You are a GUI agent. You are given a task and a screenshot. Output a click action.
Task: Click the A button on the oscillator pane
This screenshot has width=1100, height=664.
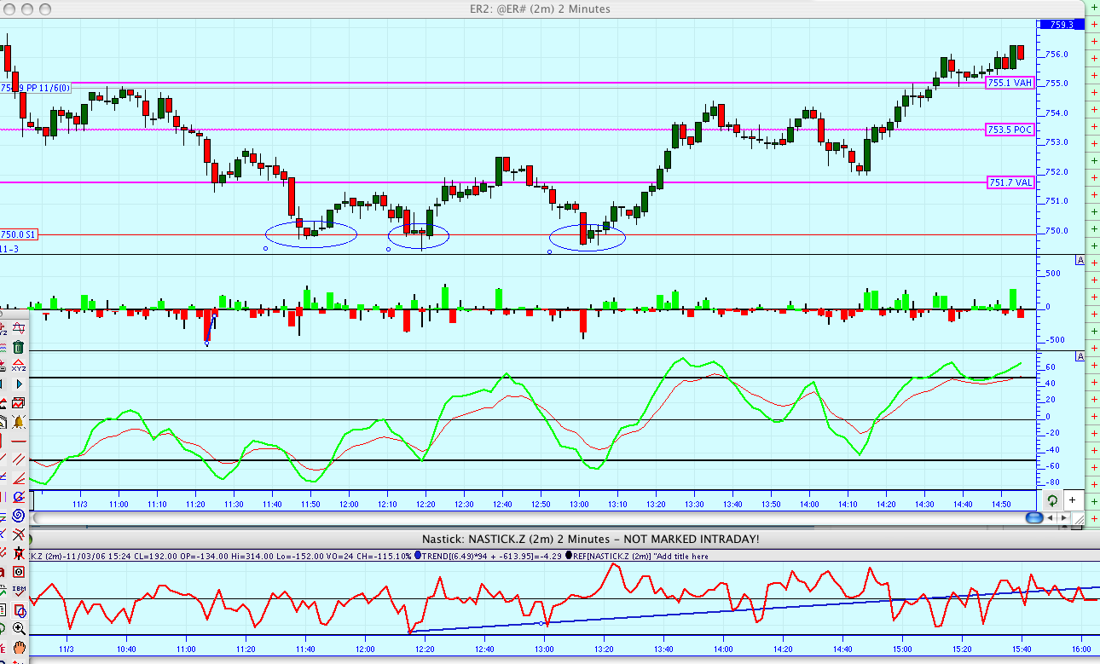[1080, 355]
